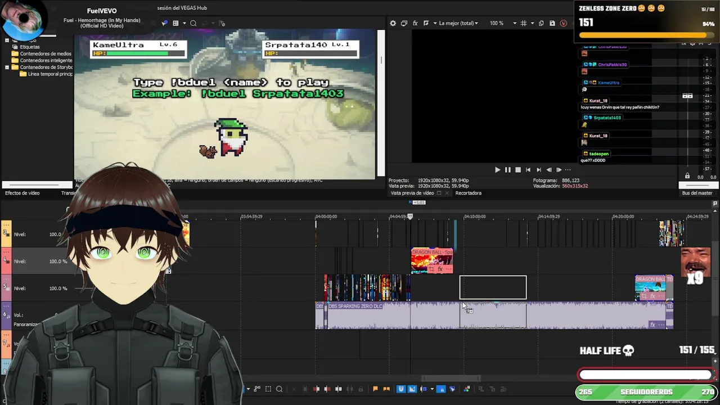Stop the video preview playback
The height and width of the screenshot is (405, 720).
(518, 170)
